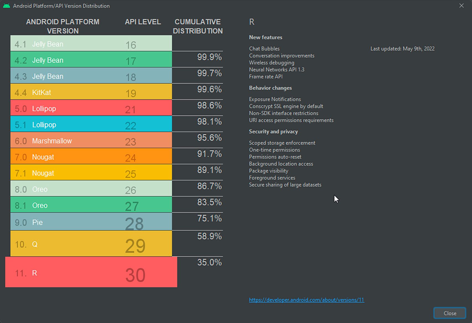Close the dialog with the X icon
Screen dimensions: 472x323
[461, 6]
